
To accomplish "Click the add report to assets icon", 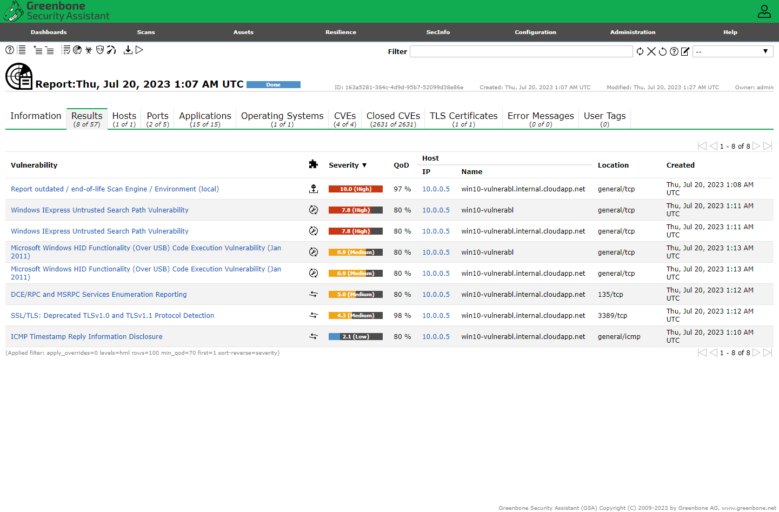I will tap(38, 50).
